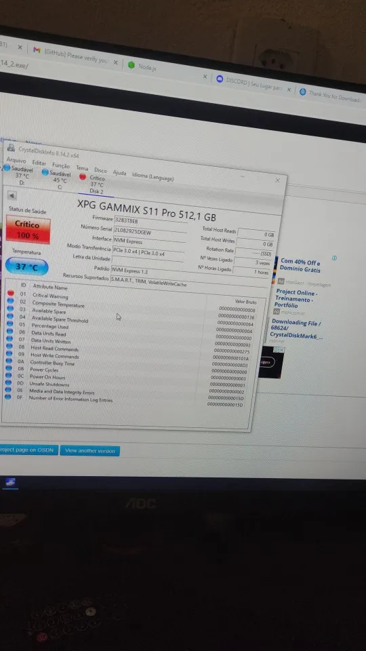Click the blue dot beside Percentage Used
Viewport: 366px width, 651px height.
click(10, 324)
